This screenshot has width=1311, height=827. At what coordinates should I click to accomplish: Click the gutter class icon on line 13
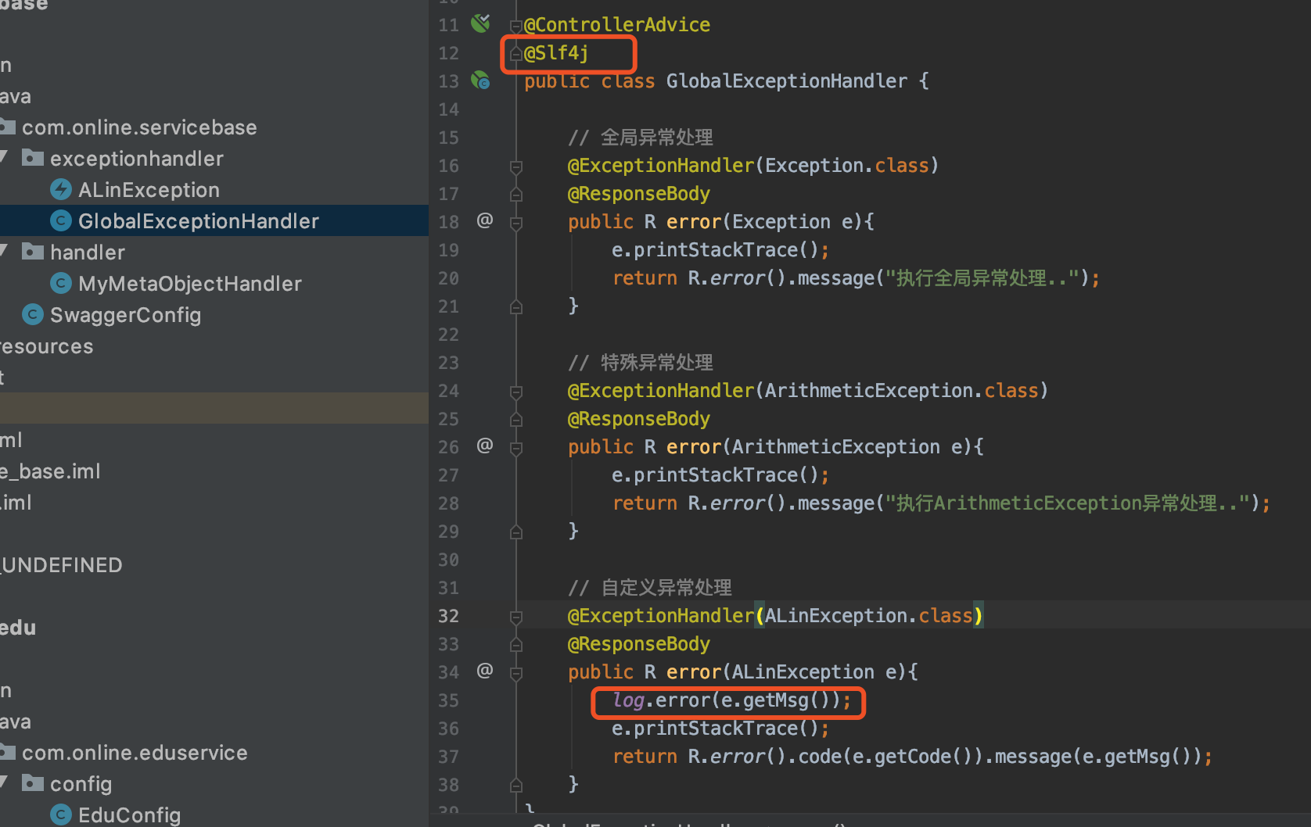[x=480, y=80]
